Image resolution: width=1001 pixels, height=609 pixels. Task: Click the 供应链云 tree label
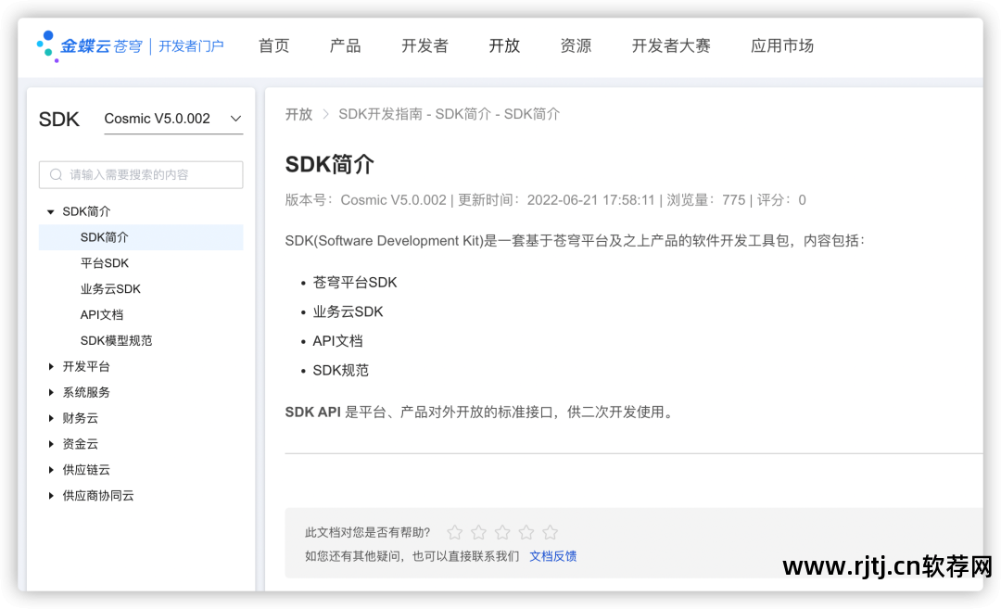click(86, 470)
